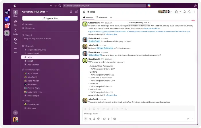Screen dimensions: 201x128
Task: Open the Add canvas tab
Action: (x=102, y=18)
